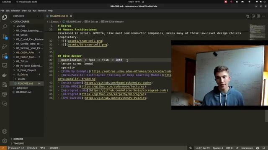The width and height of the screenshot is (268, 150).
Task: Open the Edit menu
Action: coord(8,11)
